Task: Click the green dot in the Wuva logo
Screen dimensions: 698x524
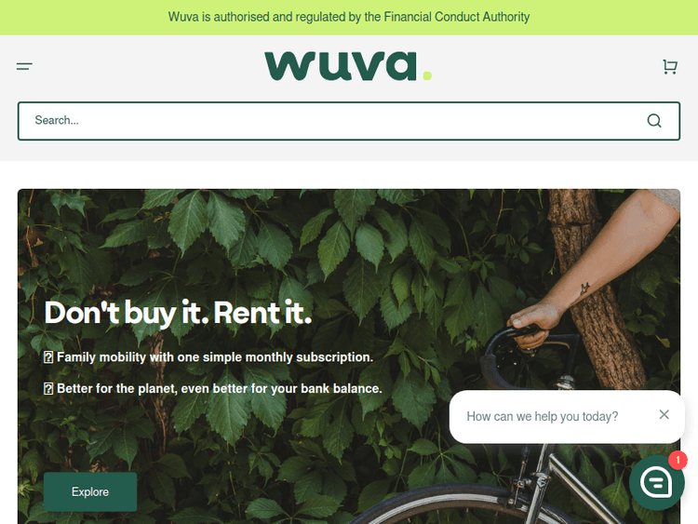Action: coord(427,75)
